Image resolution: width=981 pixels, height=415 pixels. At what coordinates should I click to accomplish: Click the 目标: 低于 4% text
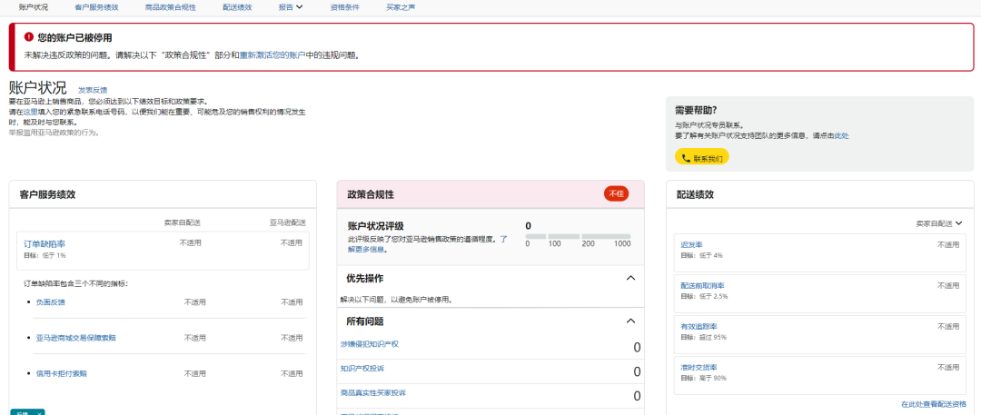click(x=702, y=255)
